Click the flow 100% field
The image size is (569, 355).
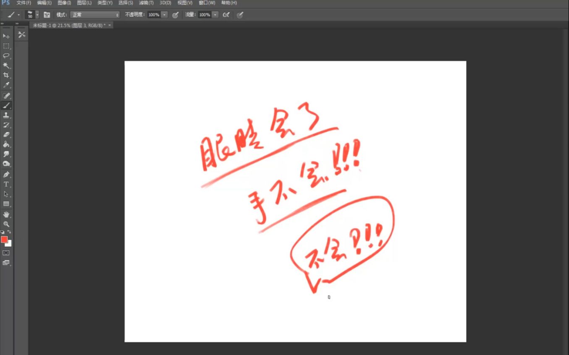(205, 15)
